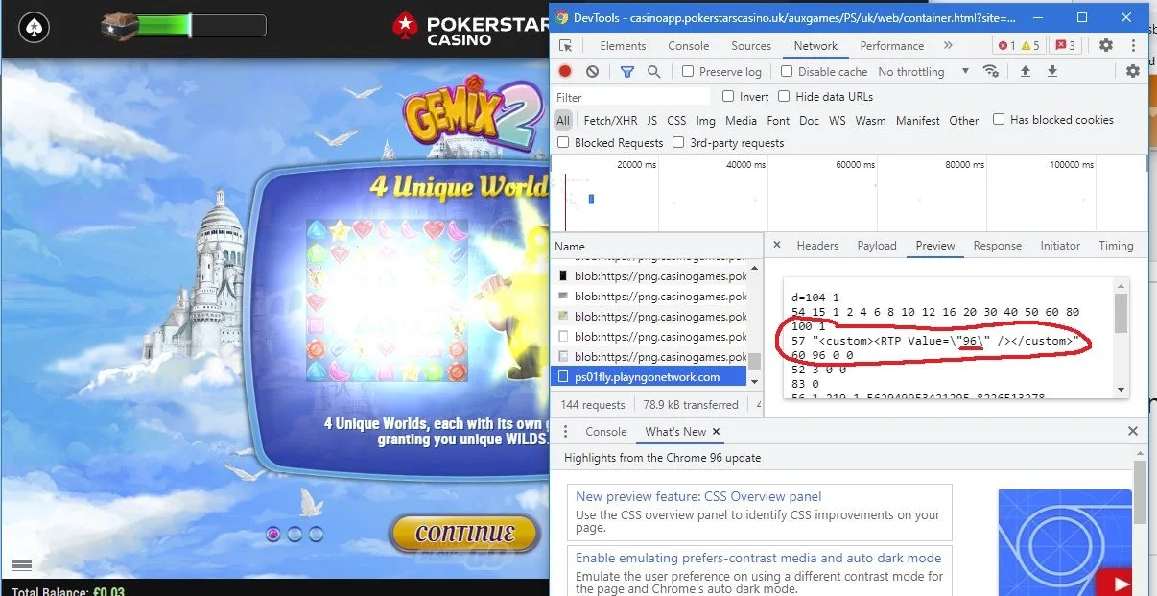Click the preview pane vertical scrollbar
This screenshot has width=1157, height=596.
click(x=1121, y=337)
